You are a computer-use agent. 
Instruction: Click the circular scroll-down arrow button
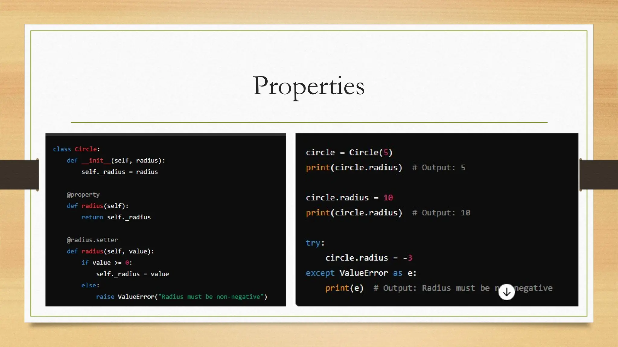click(x=506, y=292)
